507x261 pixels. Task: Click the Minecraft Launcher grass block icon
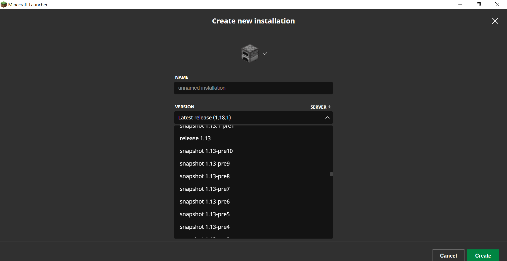click(x=4, y=4)
